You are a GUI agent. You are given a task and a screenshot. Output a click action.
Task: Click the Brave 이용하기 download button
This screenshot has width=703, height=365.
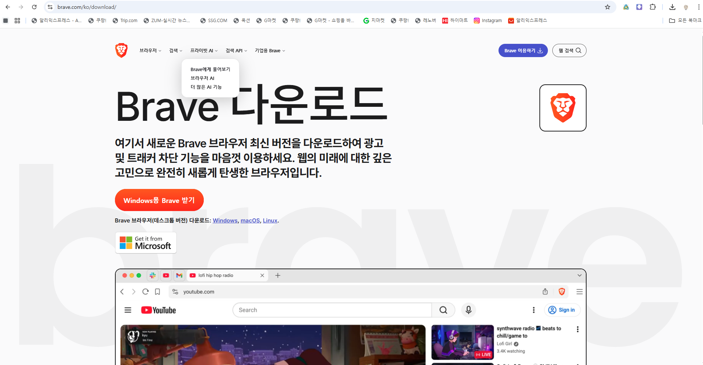523,50
